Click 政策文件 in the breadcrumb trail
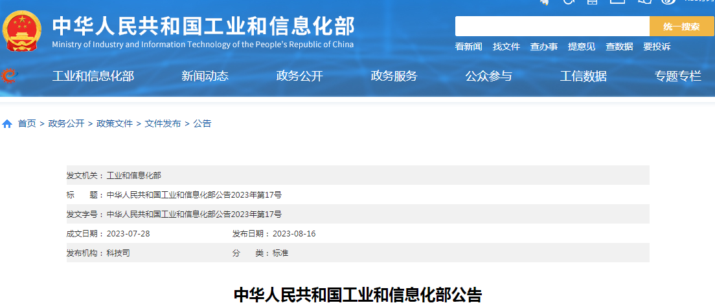Viewport: 715px width, 303px height. (115, 123)
